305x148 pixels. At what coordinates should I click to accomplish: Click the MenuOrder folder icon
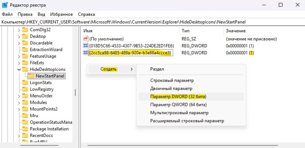pos(25,96)
